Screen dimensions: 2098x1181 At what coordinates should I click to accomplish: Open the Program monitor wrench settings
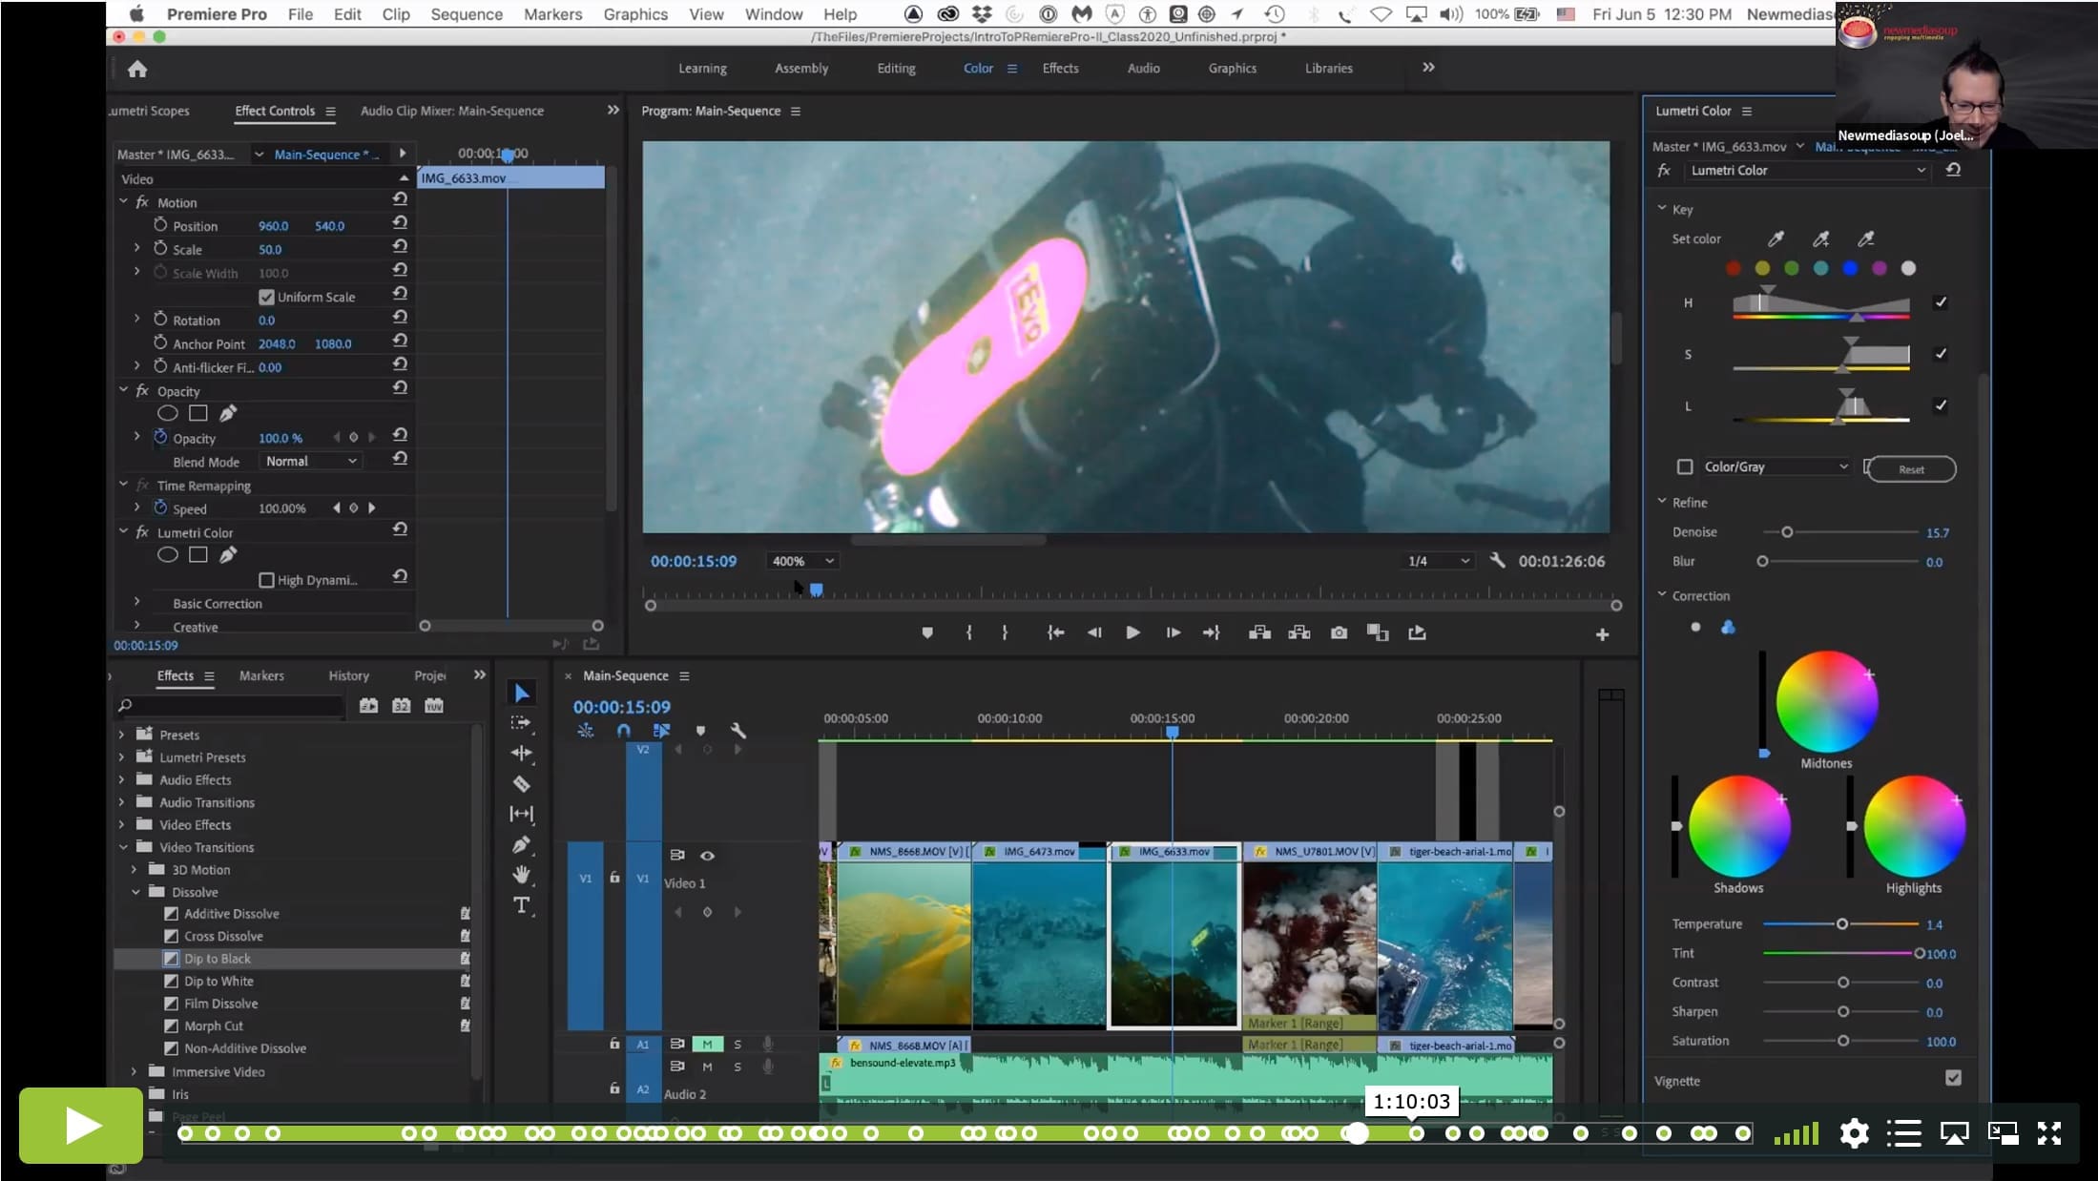pos(1497,561)
